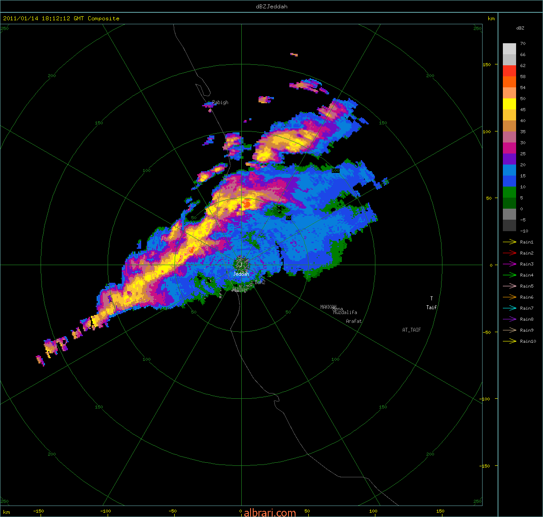This screenshot has width=543, height=517.
Task: Click the white Jeddah label under the radar site
Action: pos(241,274)
